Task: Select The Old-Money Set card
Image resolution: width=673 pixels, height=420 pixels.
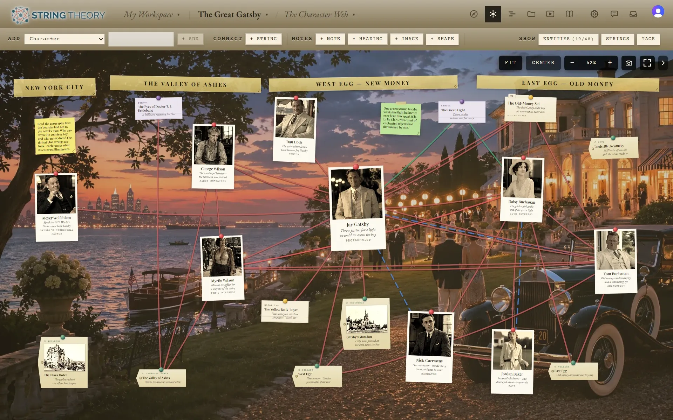Action: [530, 109]
